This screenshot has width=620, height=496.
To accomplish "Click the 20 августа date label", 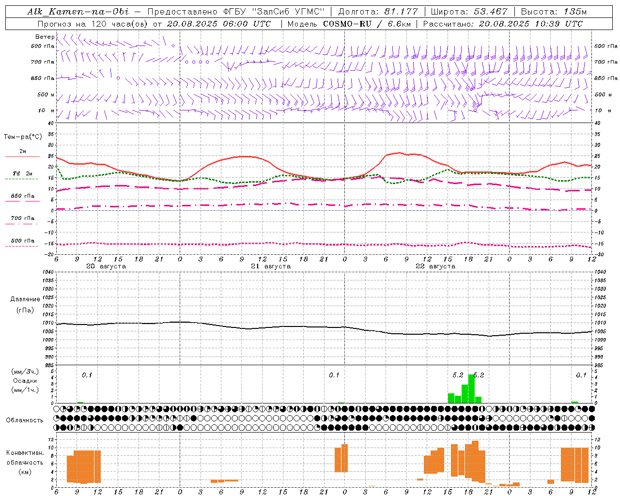I will click(x=106, y=266).
